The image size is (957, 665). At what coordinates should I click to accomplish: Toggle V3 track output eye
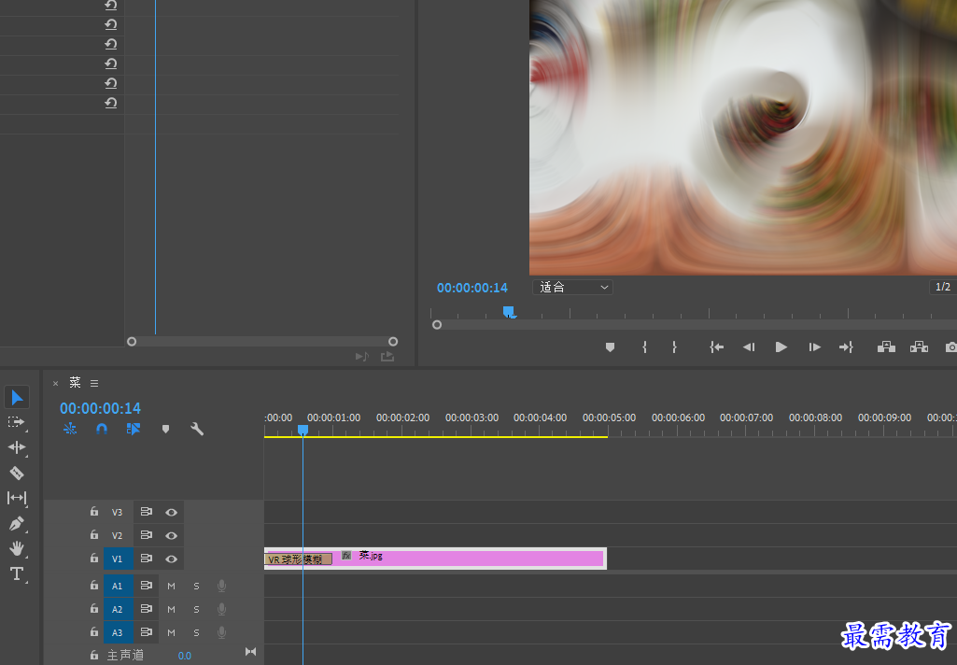172,513
